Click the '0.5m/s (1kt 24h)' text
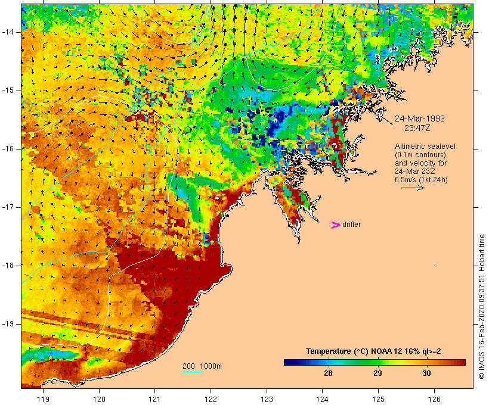Screen dimensions: 489x405 (421, 180)
